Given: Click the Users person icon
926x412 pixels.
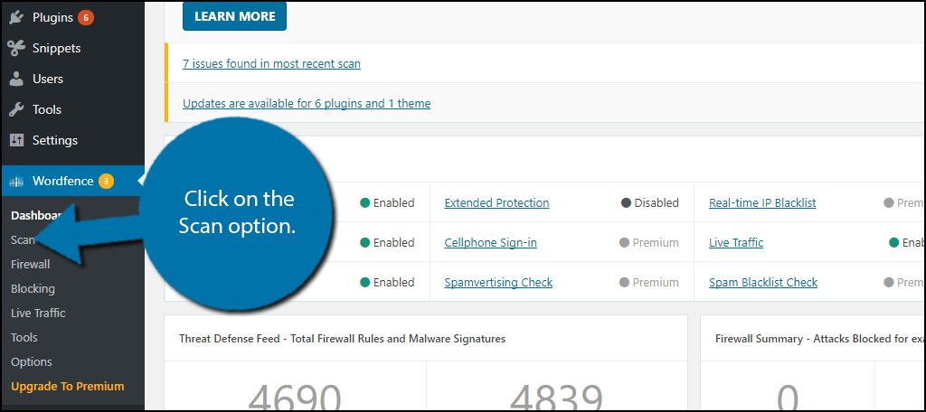Looking at the screenshot, I should (x=16, y=79).
